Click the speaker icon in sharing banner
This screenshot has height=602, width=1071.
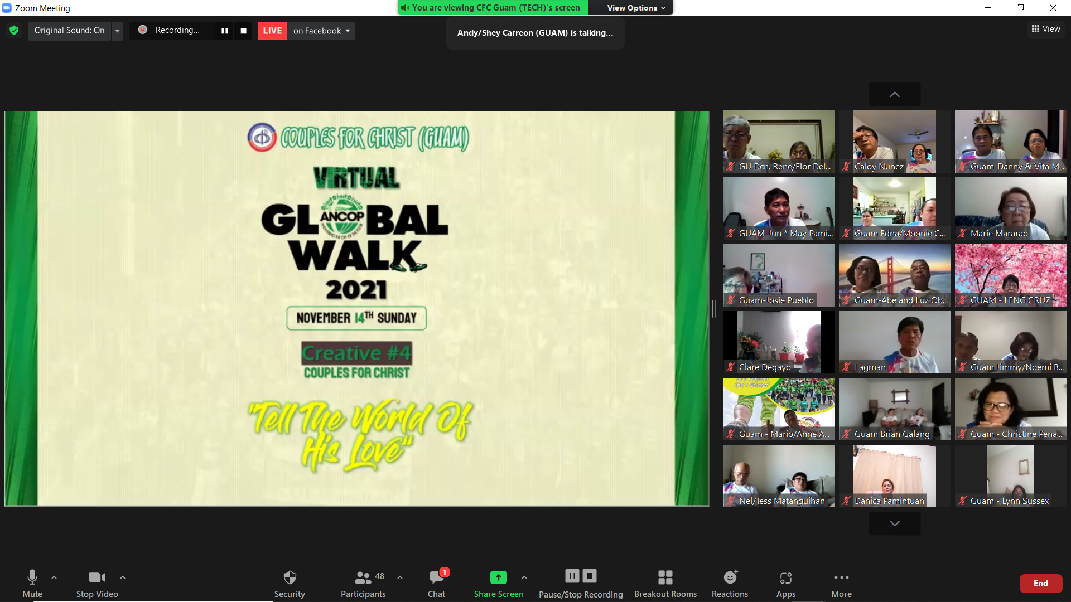point(405,8)
